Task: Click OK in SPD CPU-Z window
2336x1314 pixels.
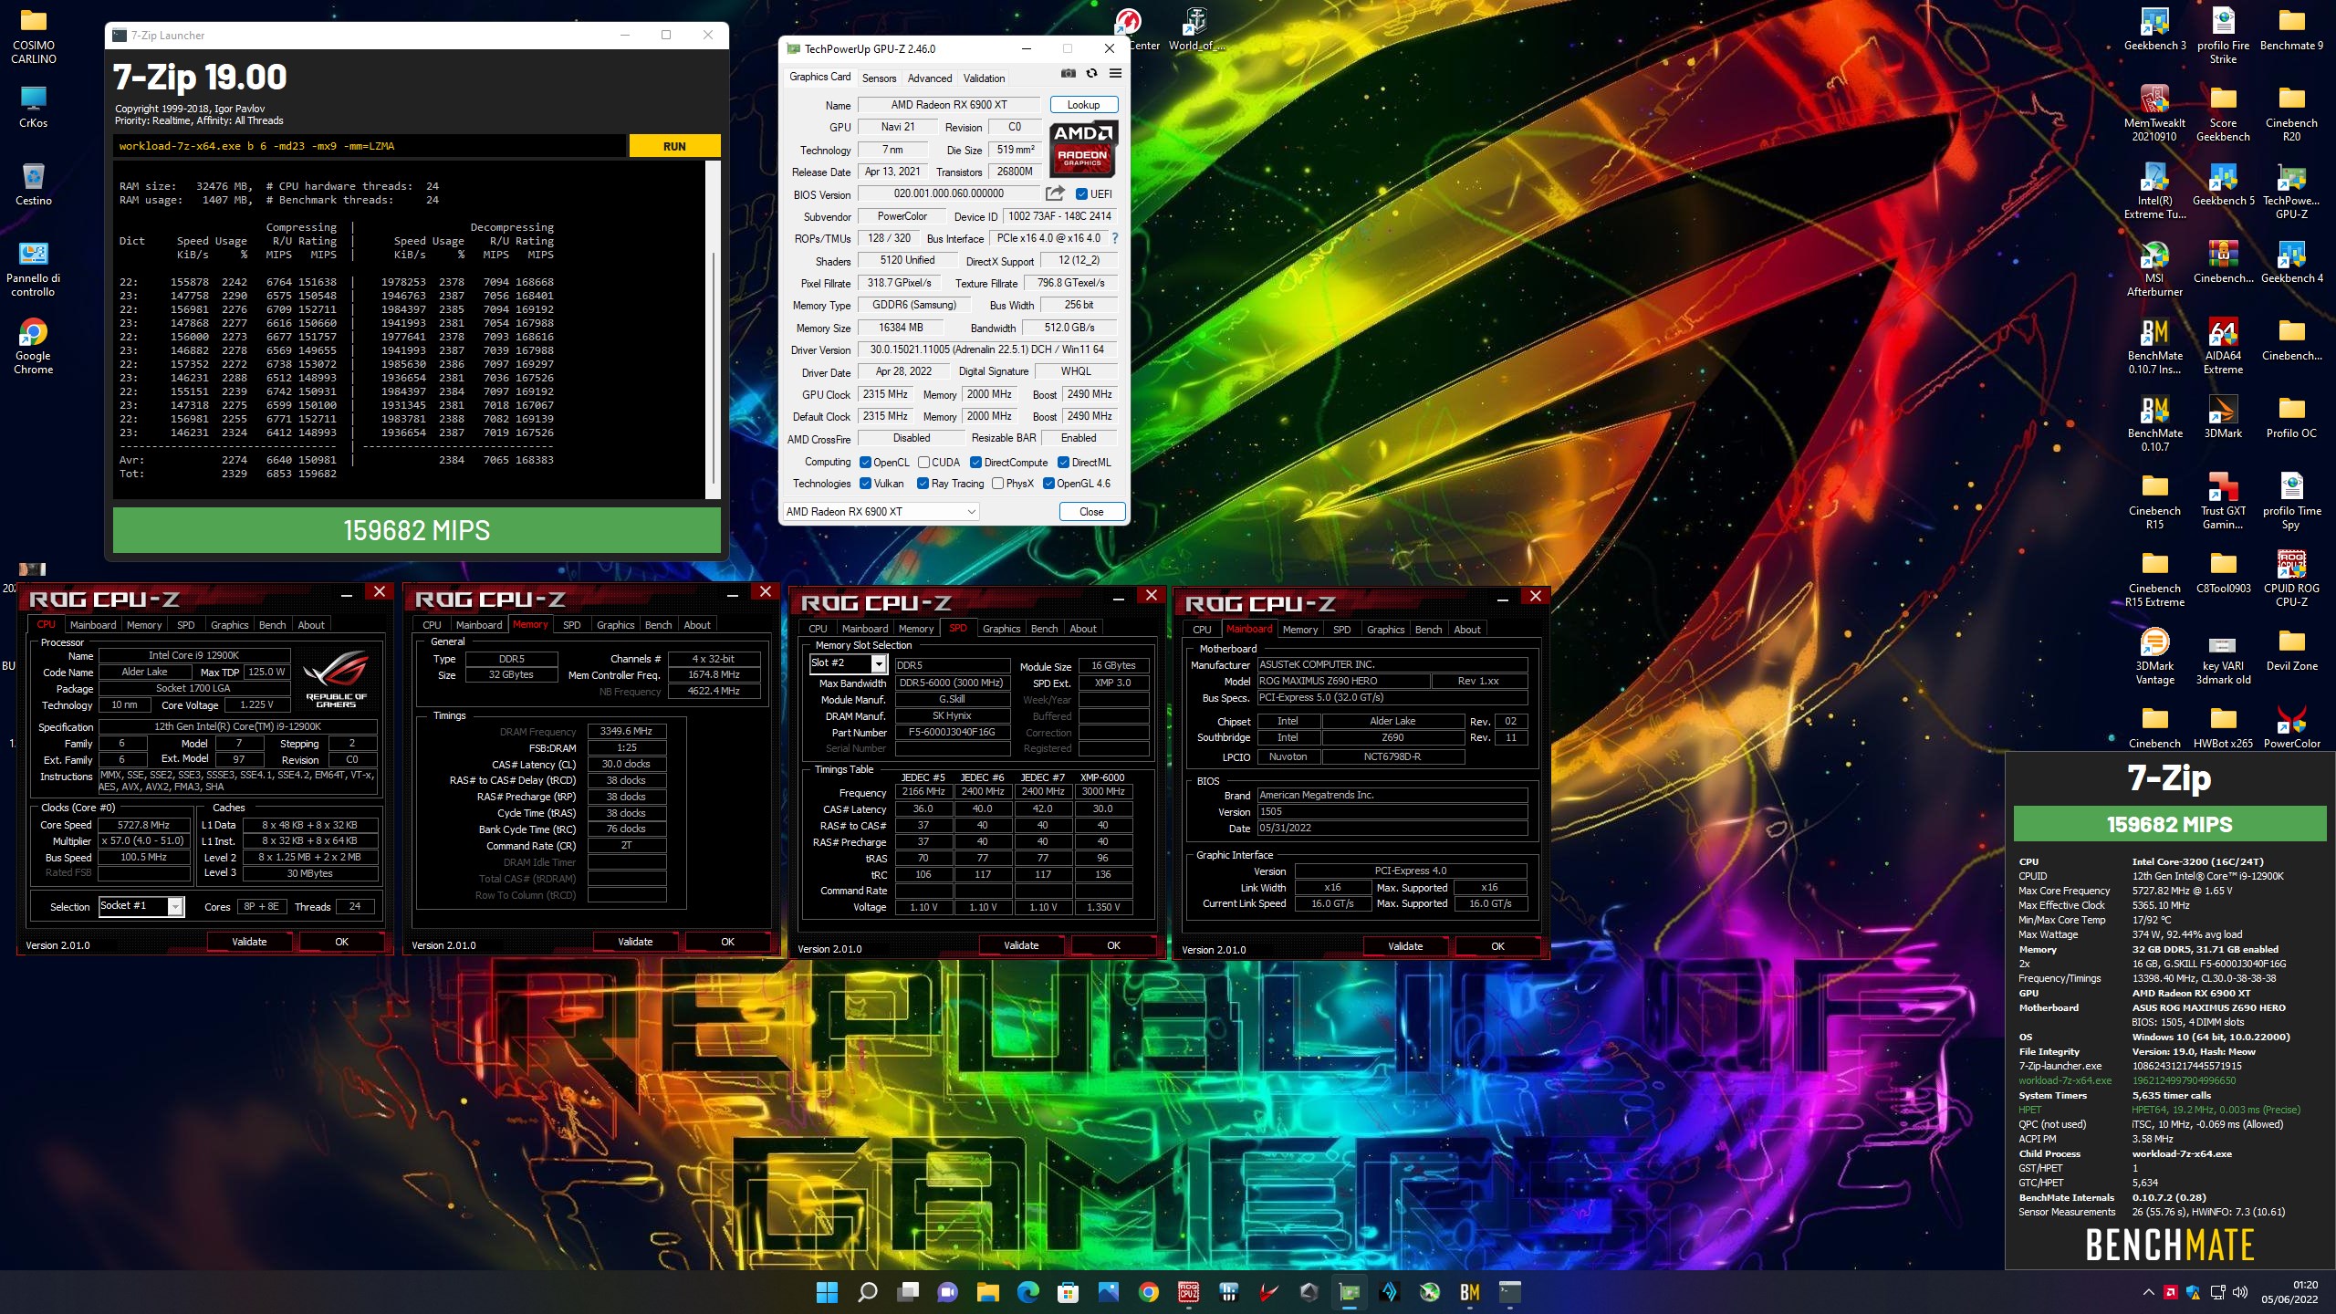Action: pyautogui.click(x=1113, y=945)
